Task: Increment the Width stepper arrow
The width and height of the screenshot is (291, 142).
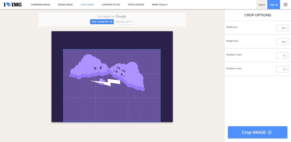Action: [287, 27]
